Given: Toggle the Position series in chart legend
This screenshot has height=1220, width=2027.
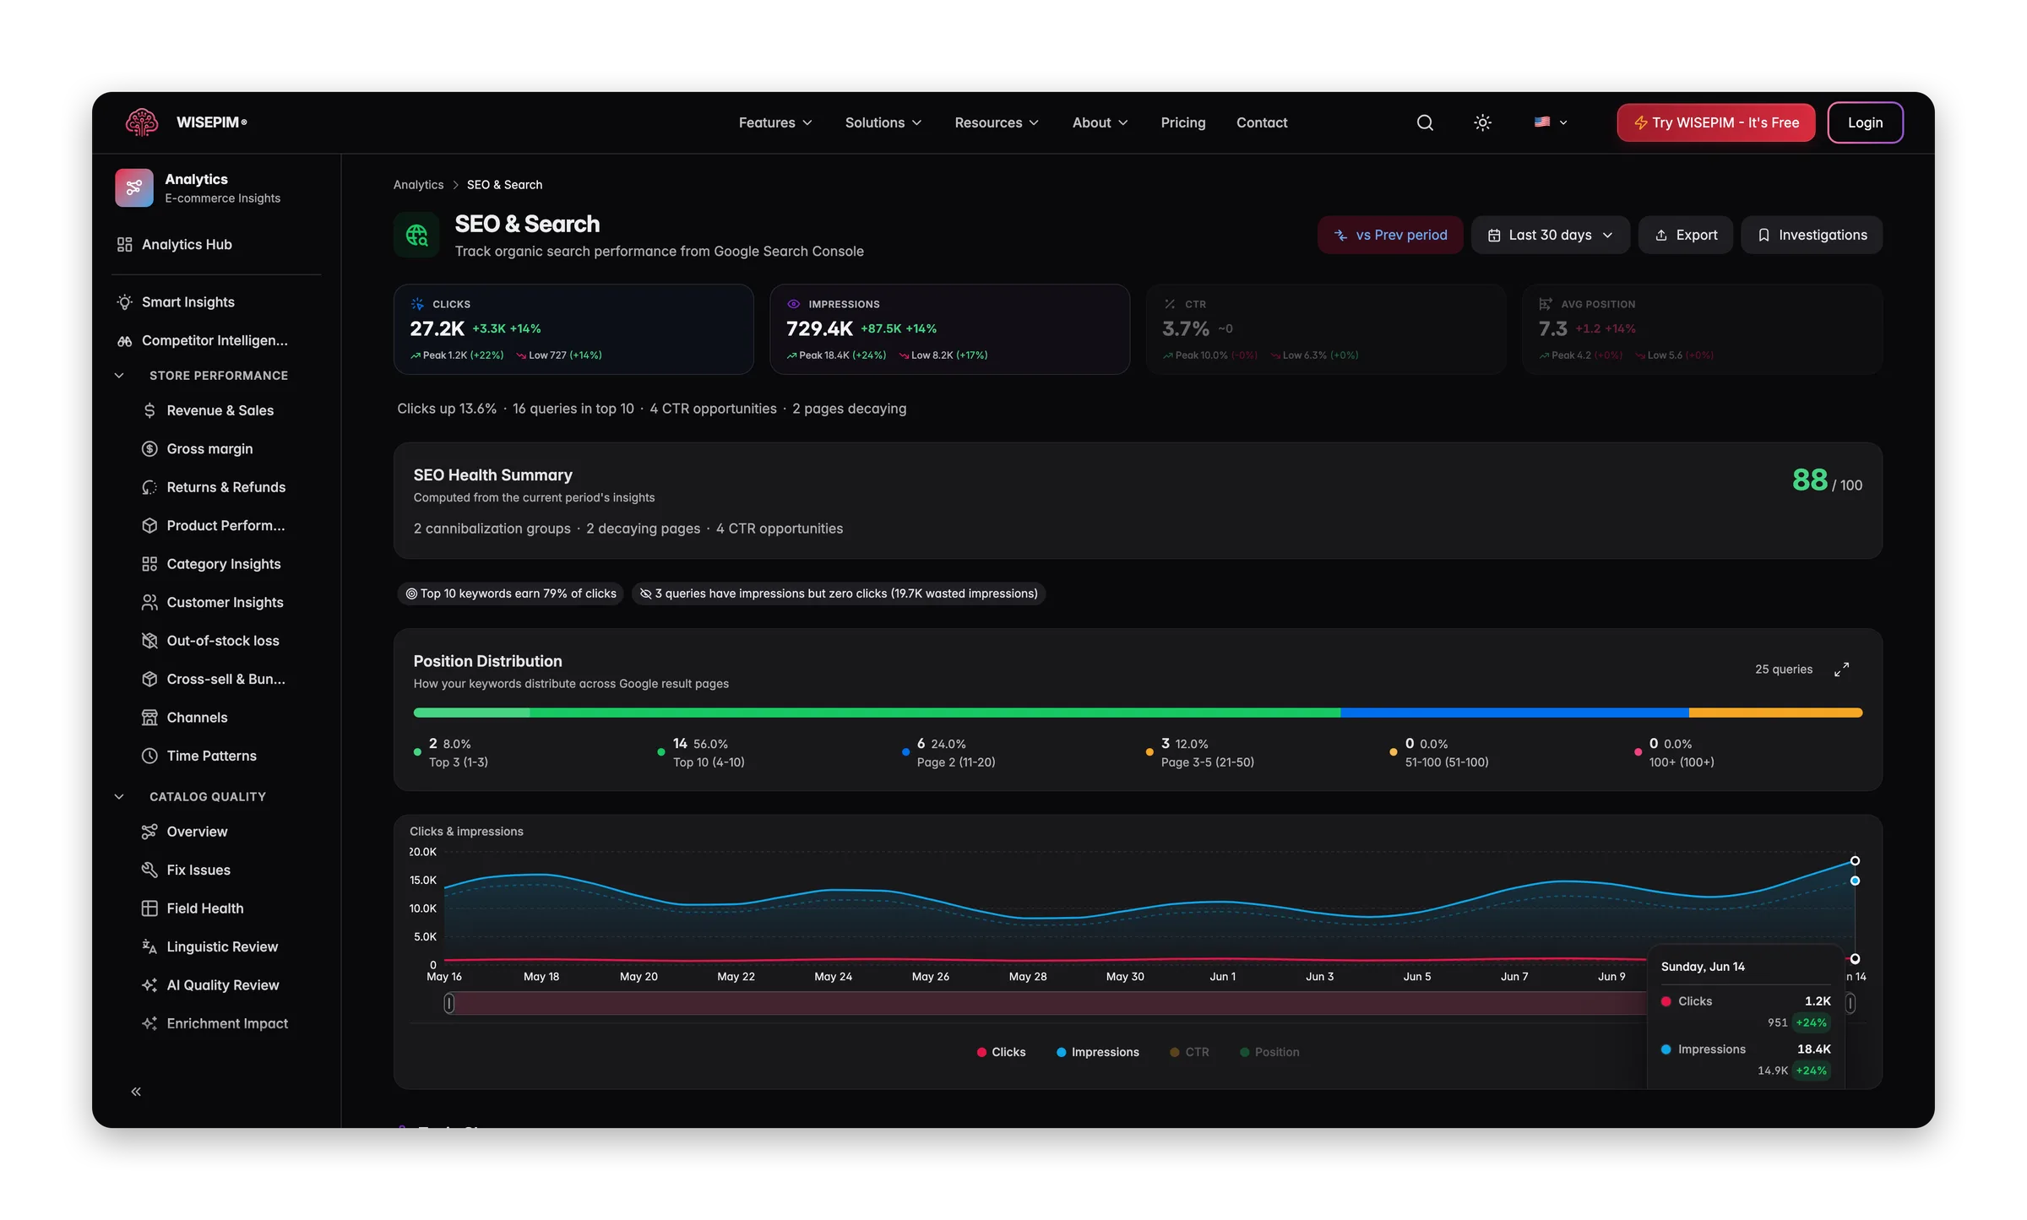Looking at the screenshot, I should point(1269,1052).
